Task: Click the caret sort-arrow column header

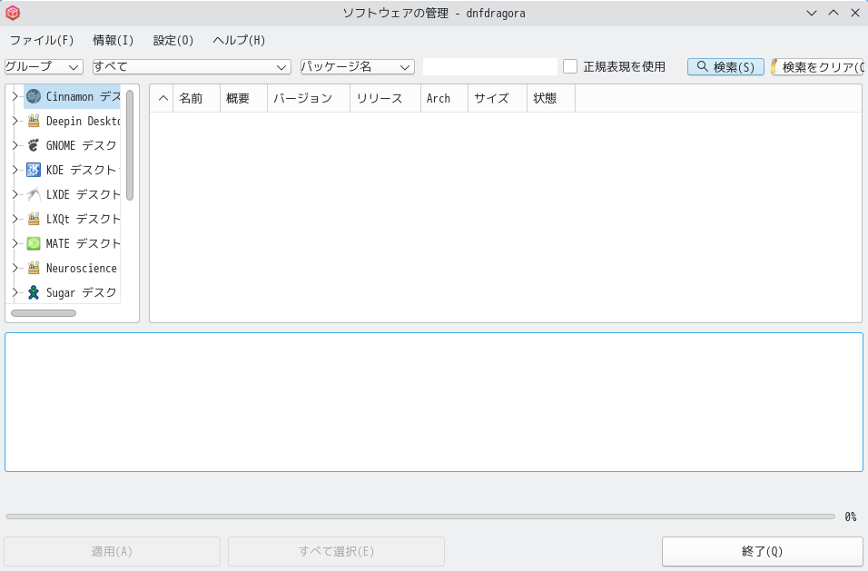Action: click(x=163, y=98)
